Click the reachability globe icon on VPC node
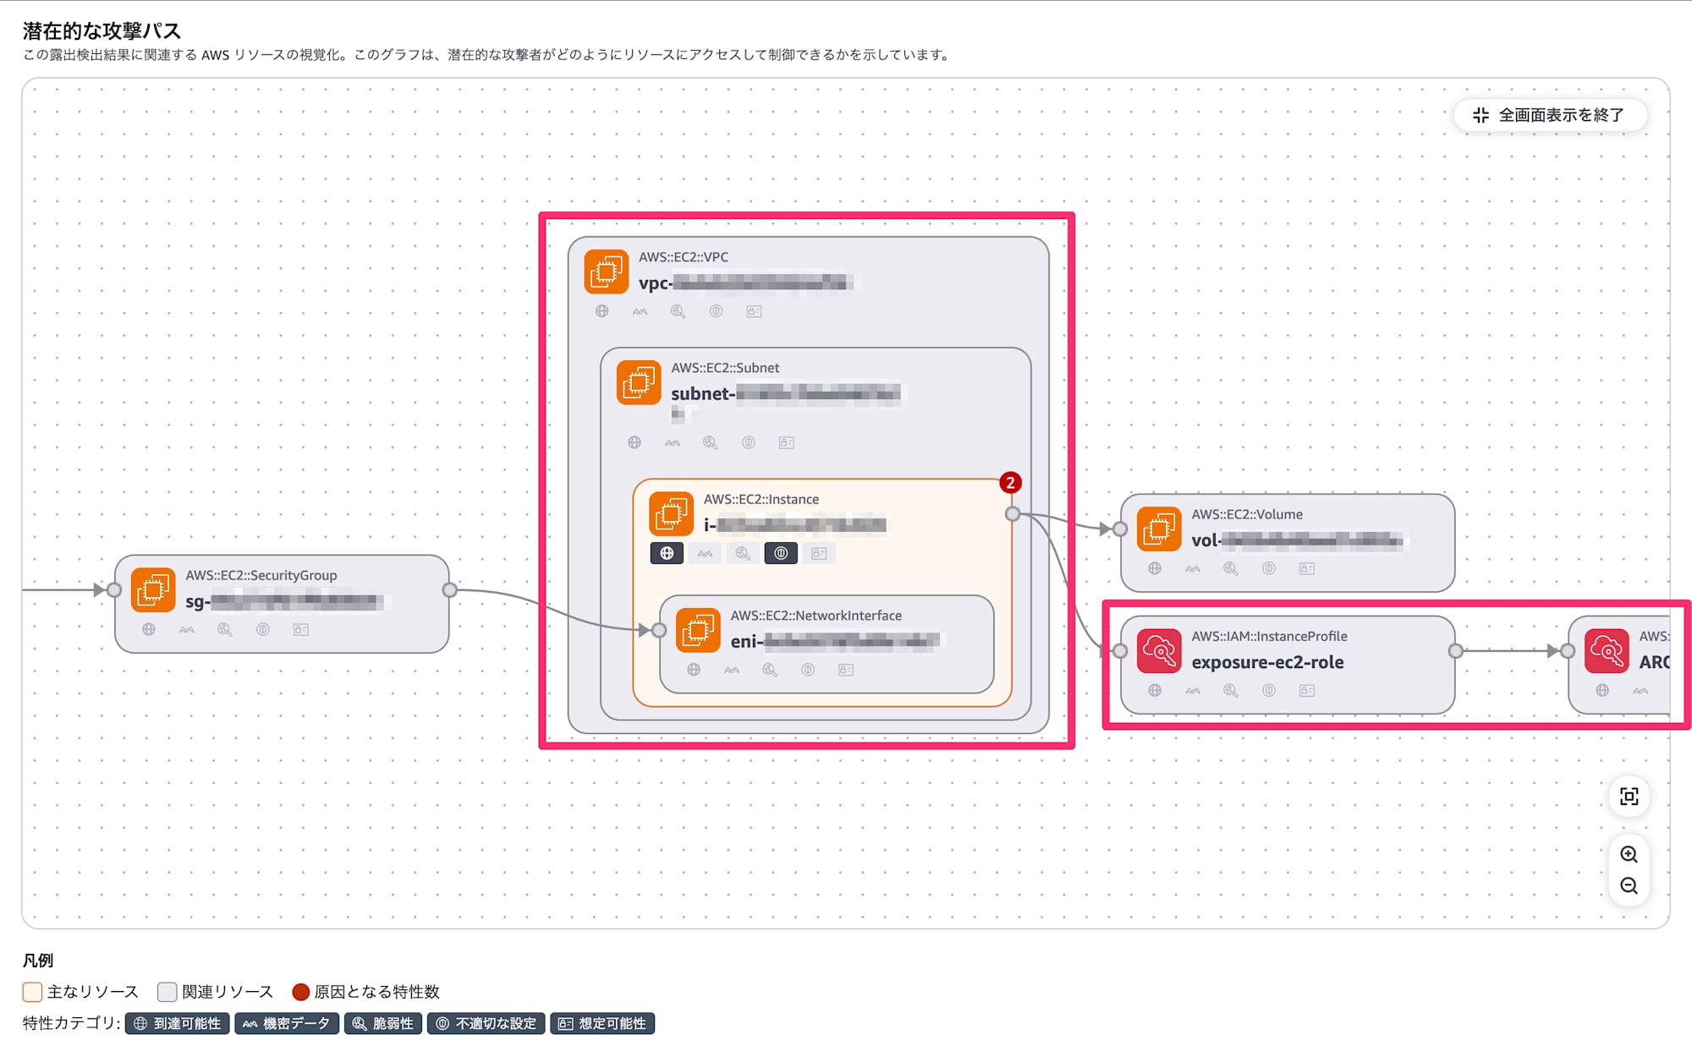Image resolution: width=1692 pixels, height=1057 pixels. (602, 311)
